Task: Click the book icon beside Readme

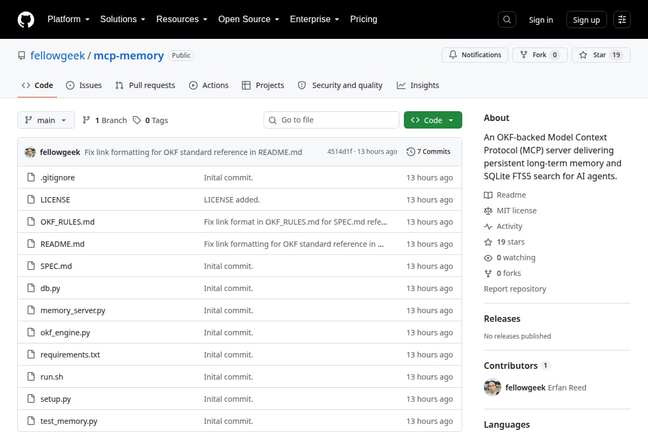Action: pos(488,195)
